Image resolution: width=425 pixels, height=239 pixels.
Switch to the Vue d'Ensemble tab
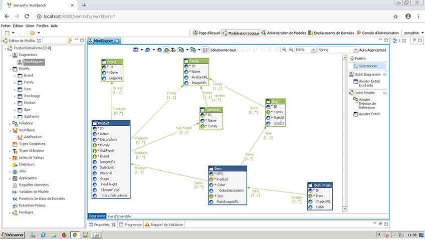coord(119,216)
